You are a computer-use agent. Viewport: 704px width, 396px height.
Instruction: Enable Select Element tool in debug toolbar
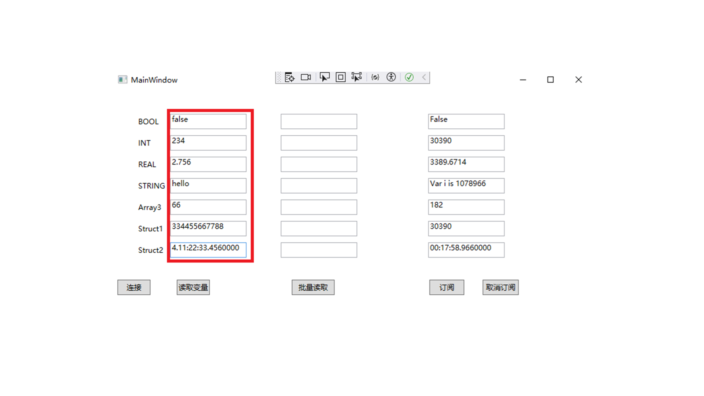pos(324,77)
